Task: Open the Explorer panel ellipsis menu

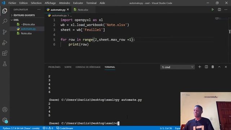Action: 39,9
